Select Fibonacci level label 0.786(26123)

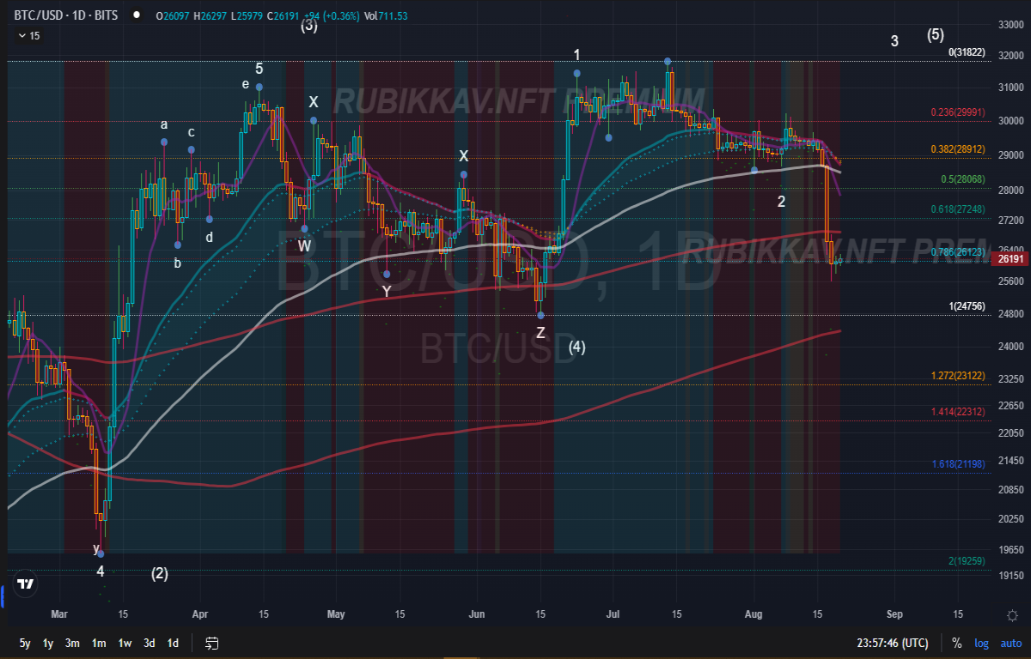[957, 252]
